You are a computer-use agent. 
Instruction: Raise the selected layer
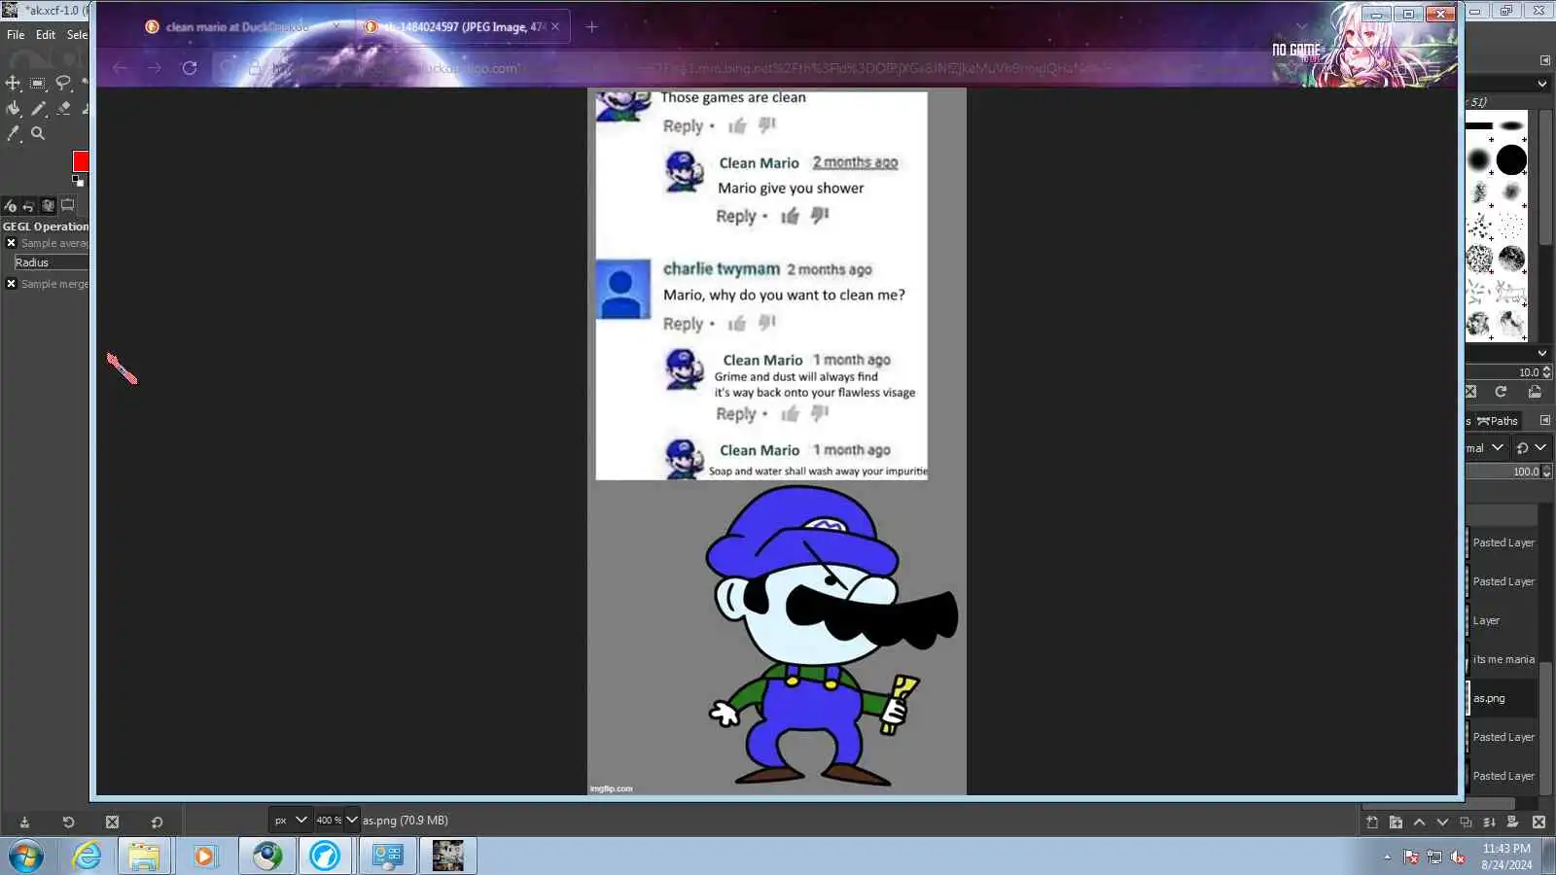(1419, 822)
